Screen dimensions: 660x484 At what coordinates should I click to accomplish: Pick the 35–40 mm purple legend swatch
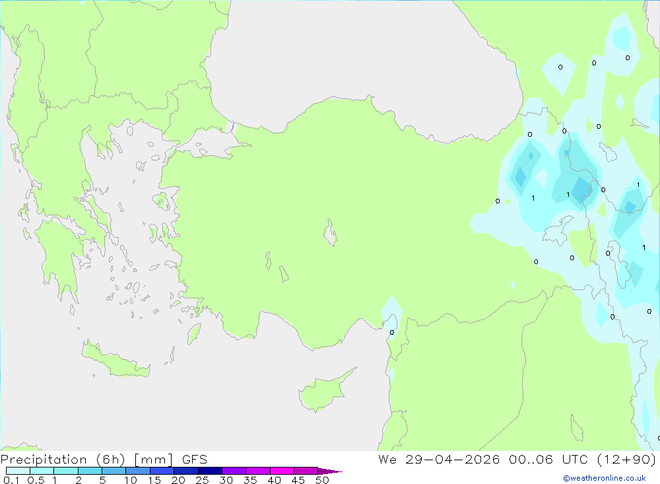click(258, 471)
